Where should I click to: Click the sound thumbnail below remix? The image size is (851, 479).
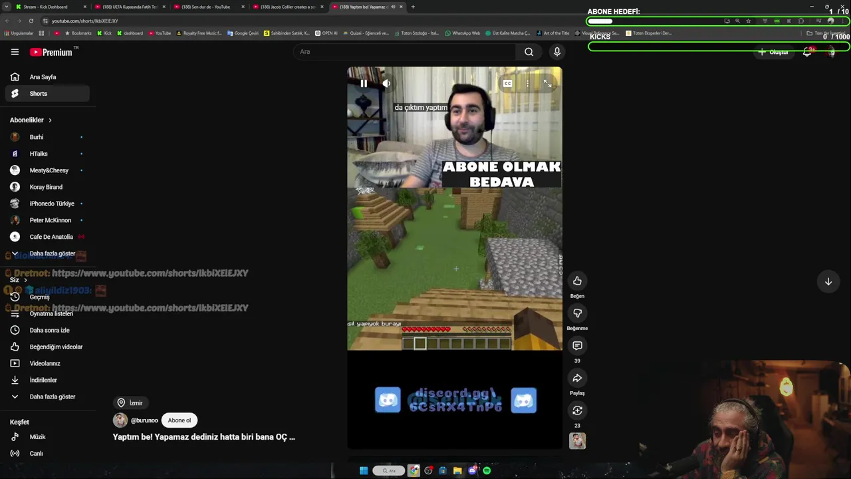point(577,440)
